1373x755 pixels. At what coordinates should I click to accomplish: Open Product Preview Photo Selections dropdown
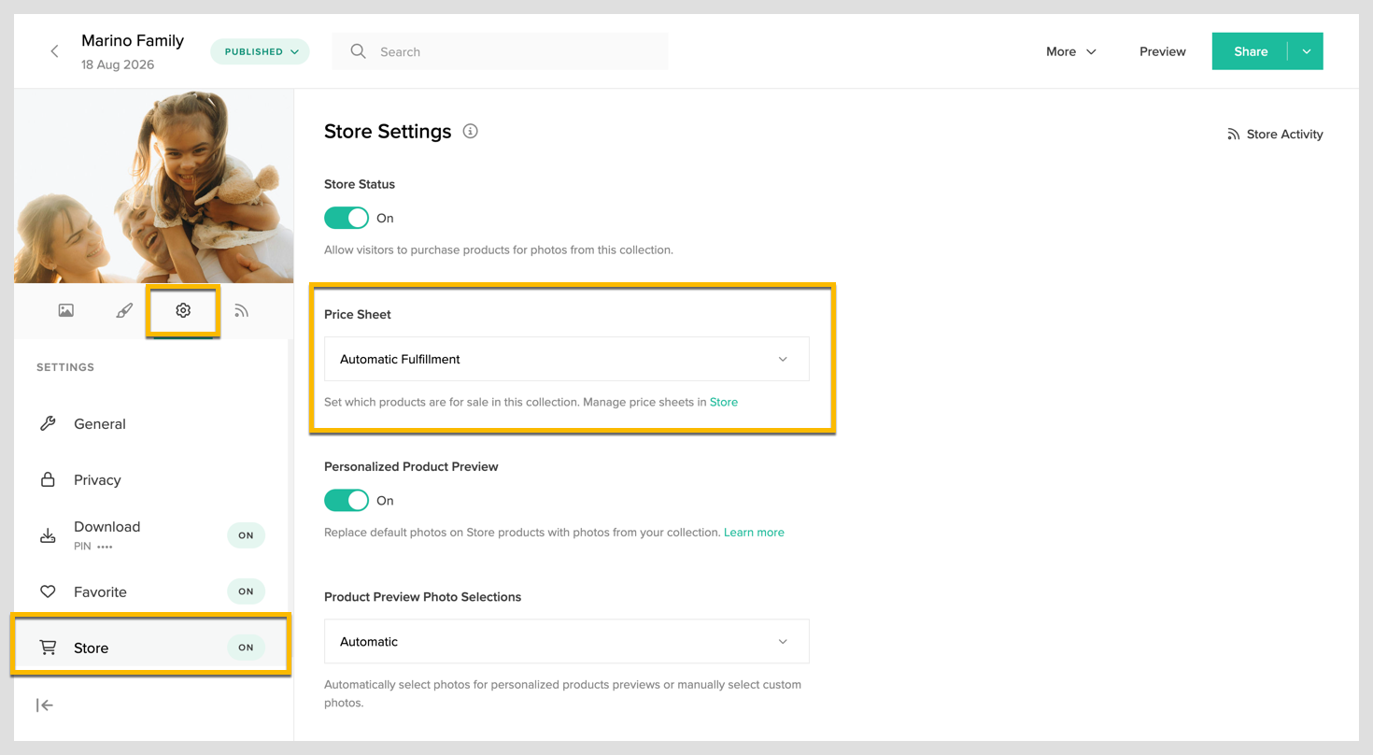click(x=567, y=641)
